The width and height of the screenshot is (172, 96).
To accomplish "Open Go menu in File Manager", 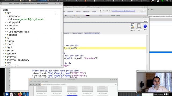I will (43, 82).
